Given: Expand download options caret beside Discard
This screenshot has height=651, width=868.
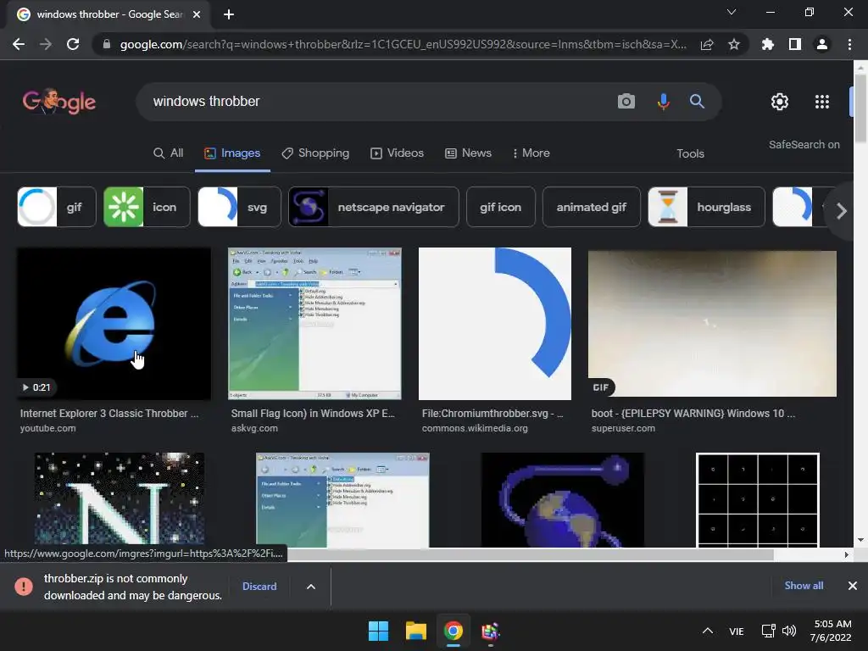Looking at the screenshot, I should [x=311, y=587].
